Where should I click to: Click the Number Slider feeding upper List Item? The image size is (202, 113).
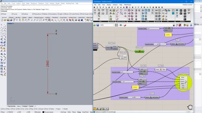(122, 72)
